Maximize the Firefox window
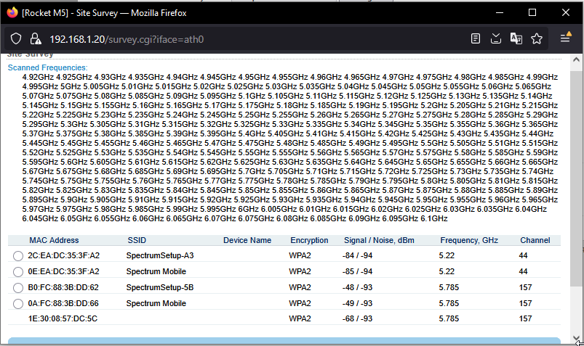This screenshot has height=346, width=584. (532, 12)
